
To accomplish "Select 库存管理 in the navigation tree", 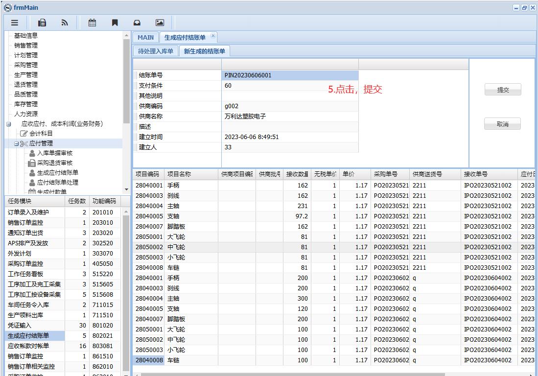I will pyautogui.click(x=26, y=104).
